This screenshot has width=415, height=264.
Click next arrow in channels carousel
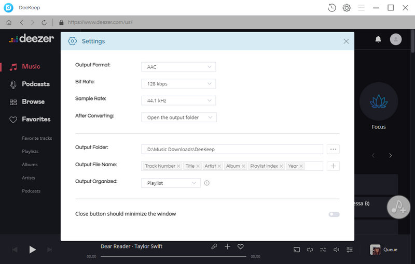pyautogui.click(x=391, y=155)
